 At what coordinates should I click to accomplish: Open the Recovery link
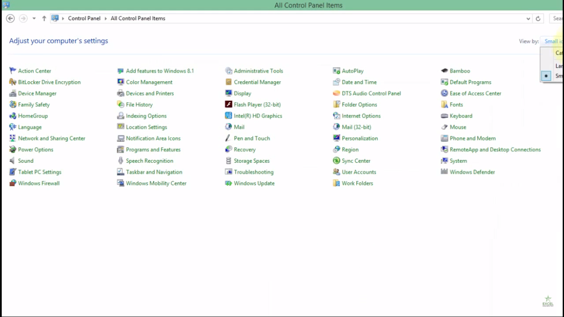tap(244, 149)
